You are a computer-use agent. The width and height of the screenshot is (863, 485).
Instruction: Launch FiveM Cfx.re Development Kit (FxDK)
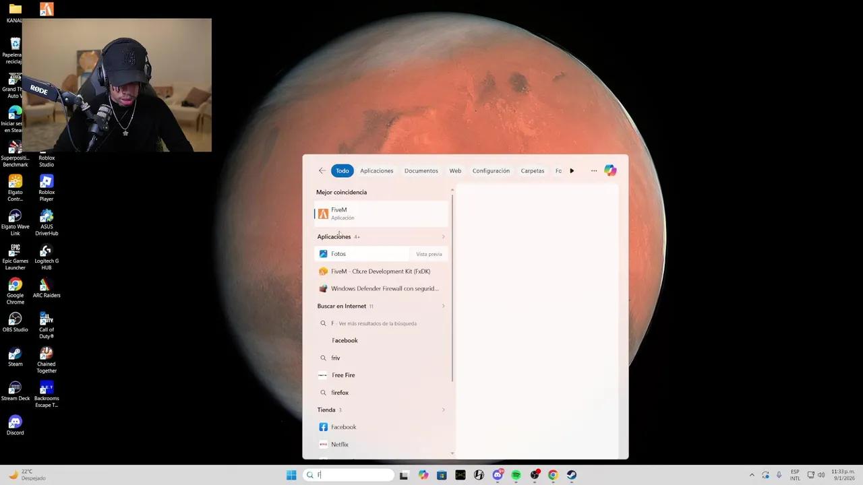(382, 271)
